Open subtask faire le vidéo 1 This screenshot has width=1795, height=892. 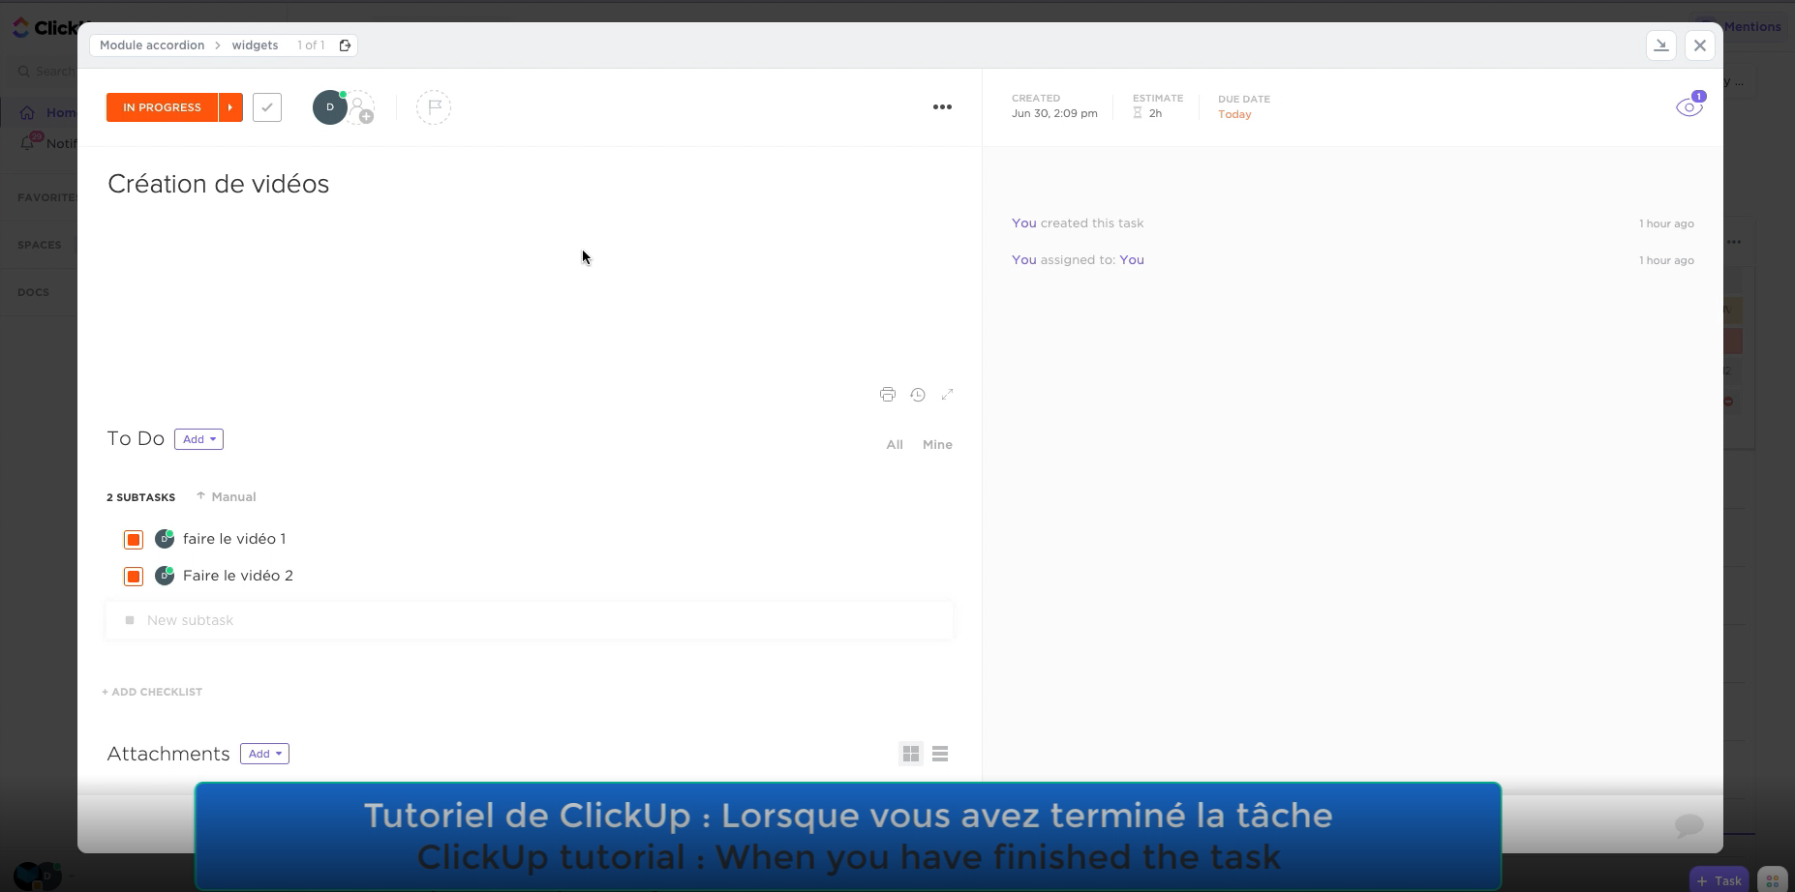pos(234,539)
